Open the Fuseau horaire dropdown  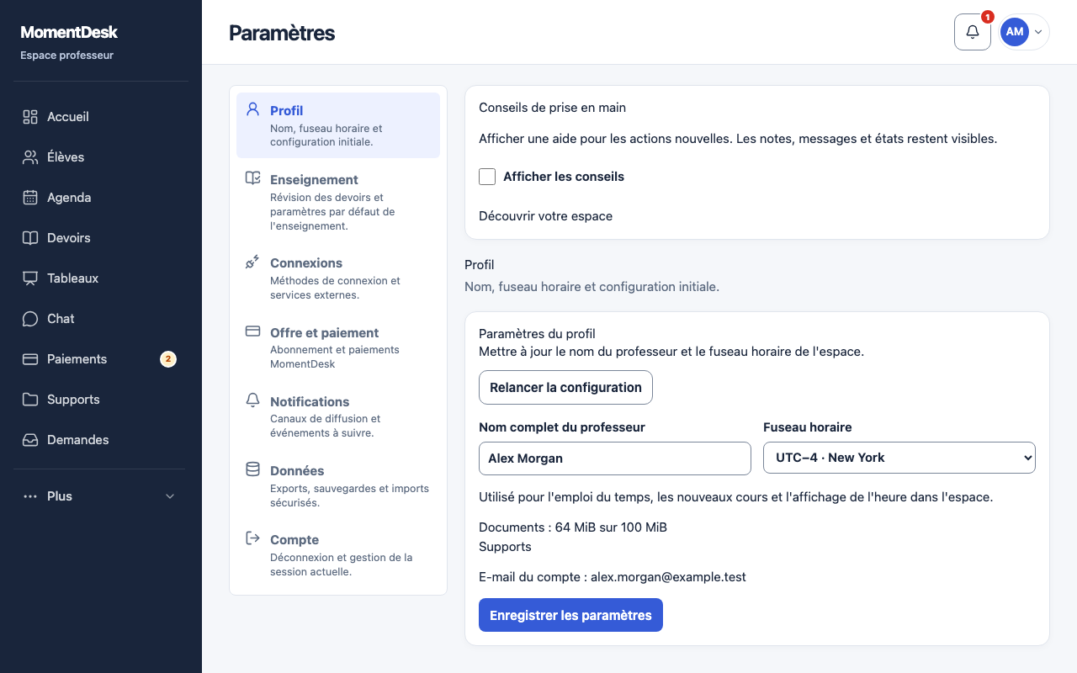(899, 458)
